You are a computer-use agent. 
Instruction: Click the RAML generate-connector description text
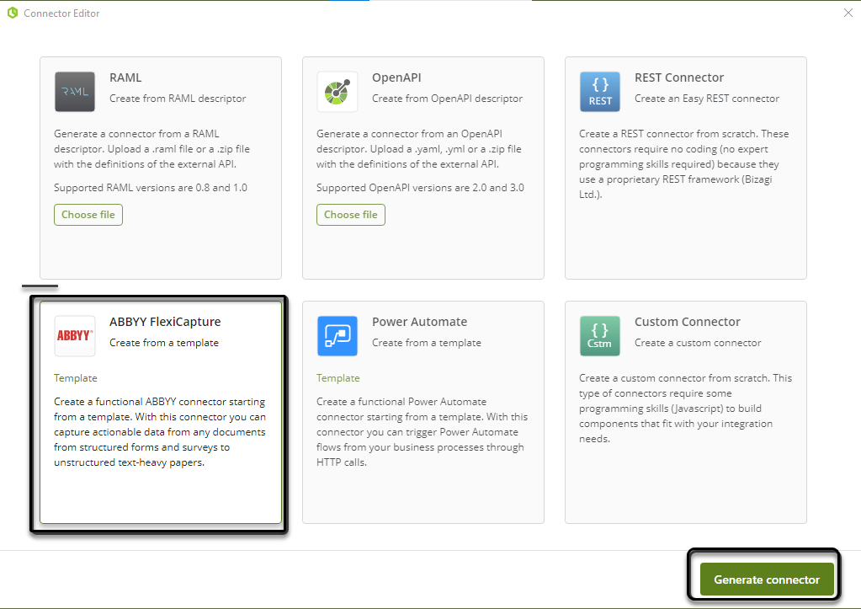point(151,149)
